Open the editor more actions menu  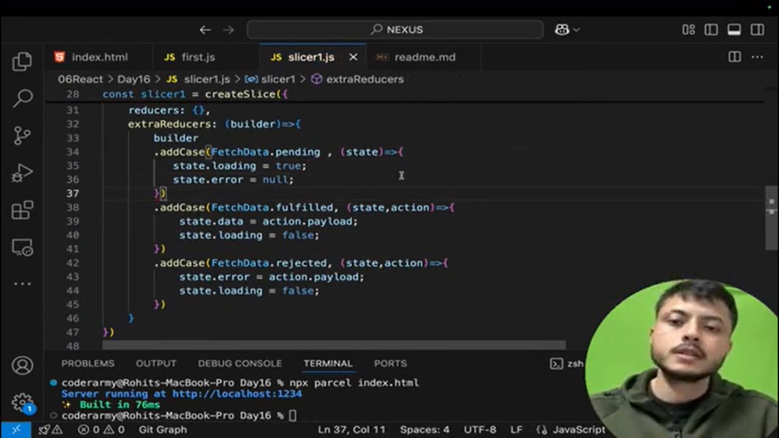coord(757,57)
